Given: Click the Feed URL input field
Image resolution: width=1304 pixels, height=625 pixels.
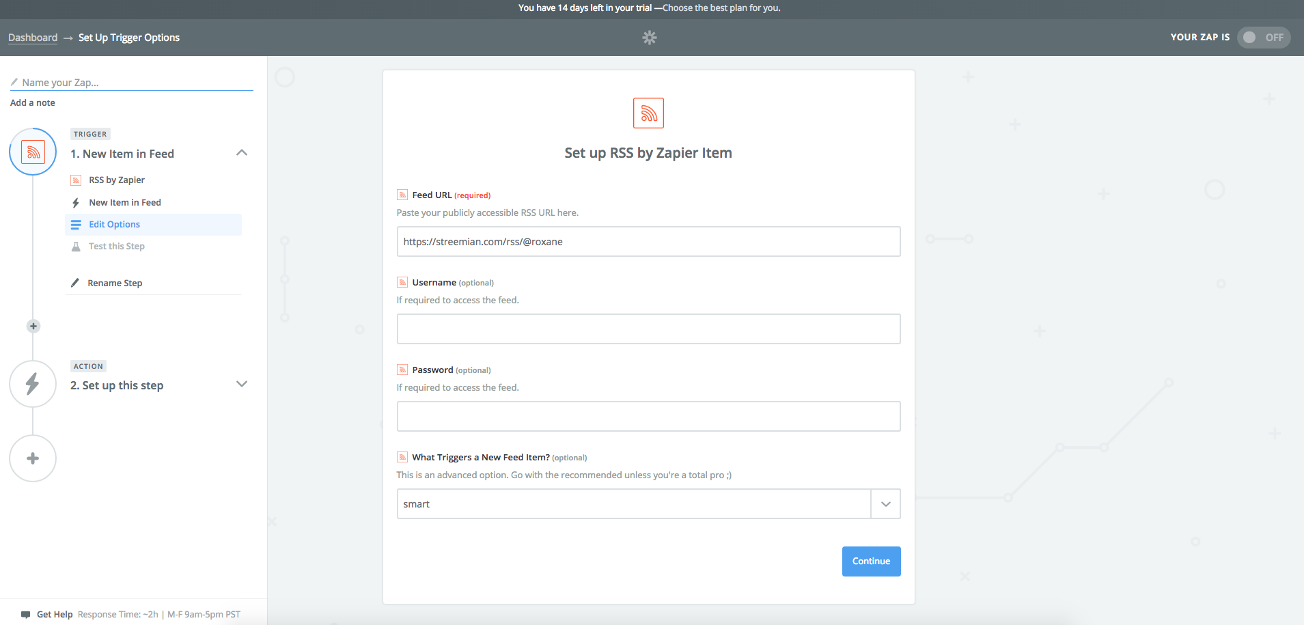Looking at the screenshot, I should pos(648,242).
